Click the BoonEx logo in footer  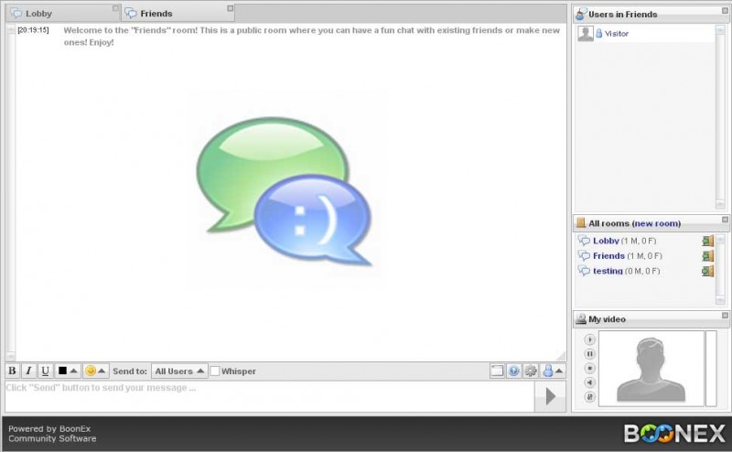[x=674, y=434]
